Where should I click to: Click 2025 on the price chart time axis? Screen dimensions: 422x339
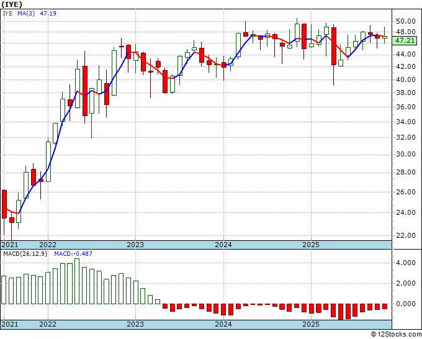click(x=311, y=245)
